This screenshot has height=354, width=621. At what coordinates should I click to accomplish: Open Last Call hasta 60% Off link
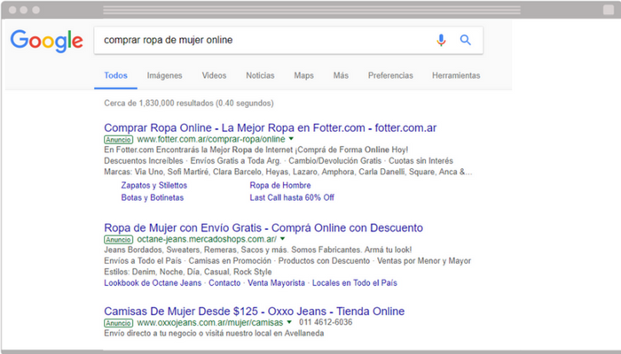pos(292,197)
